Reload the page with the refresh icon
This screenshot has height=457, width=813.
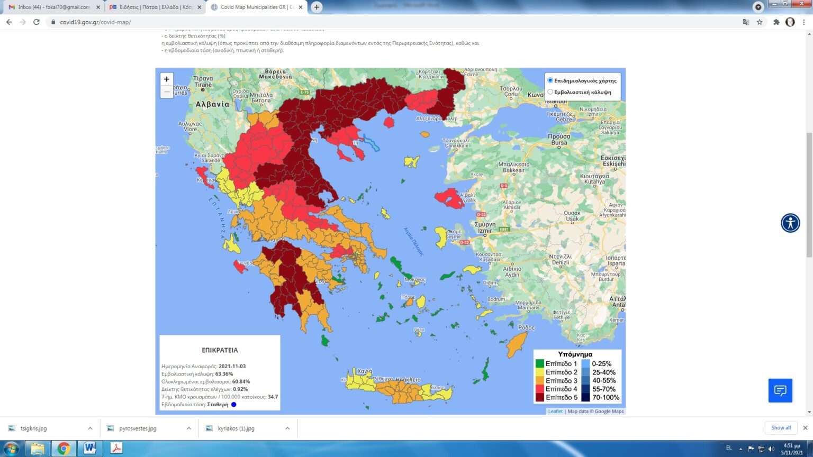click(37, 22)
